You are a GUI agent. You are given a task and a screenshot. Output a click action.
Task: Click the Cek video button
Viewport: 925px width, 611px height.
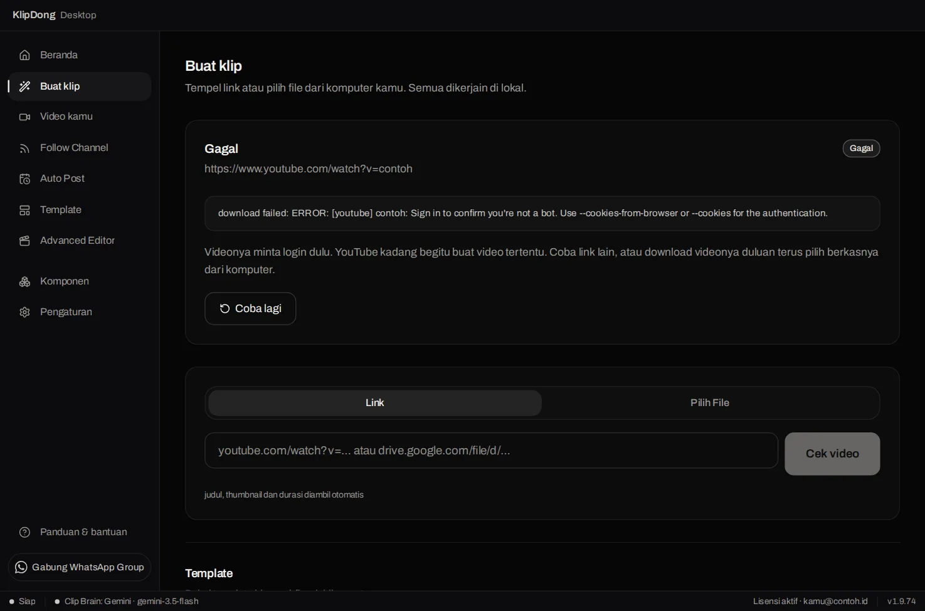pos(832,454)
